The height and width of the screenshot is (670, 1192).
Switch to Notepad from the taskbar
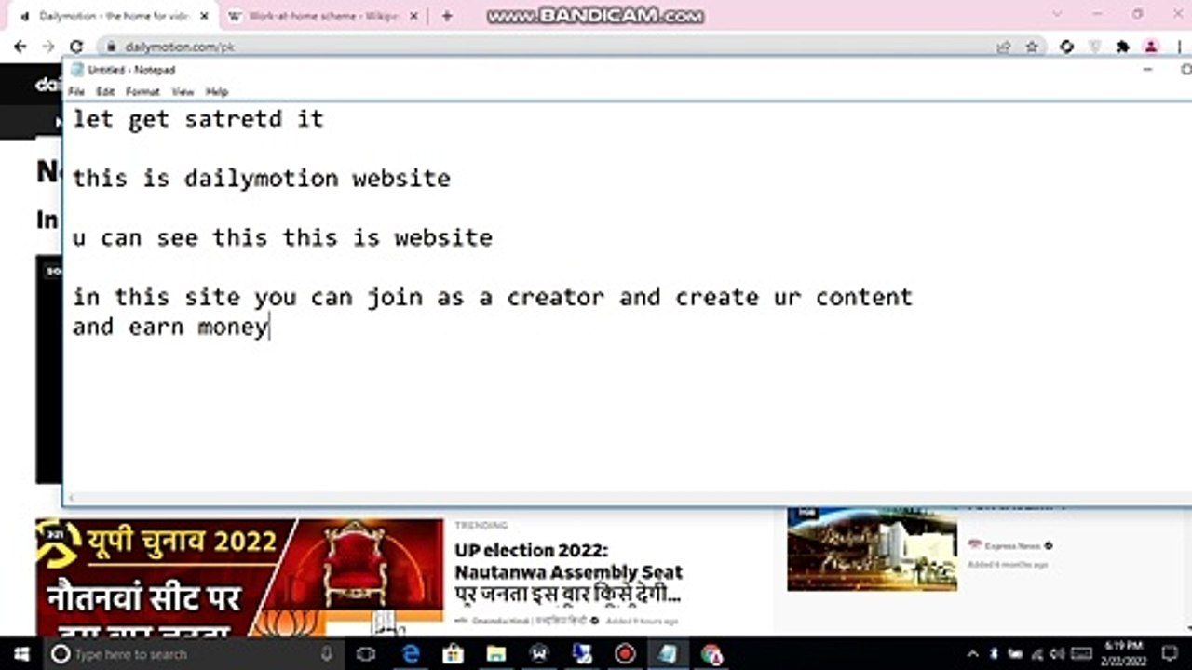(x=668, y=654)
